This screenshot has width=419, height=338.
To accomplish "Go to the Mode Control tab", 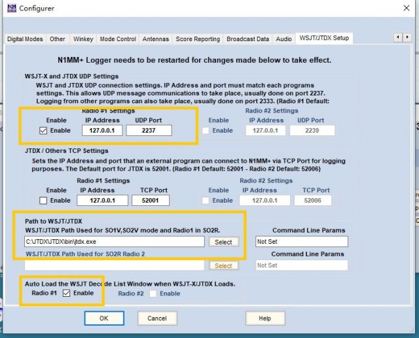I will [x=118, y=39].
